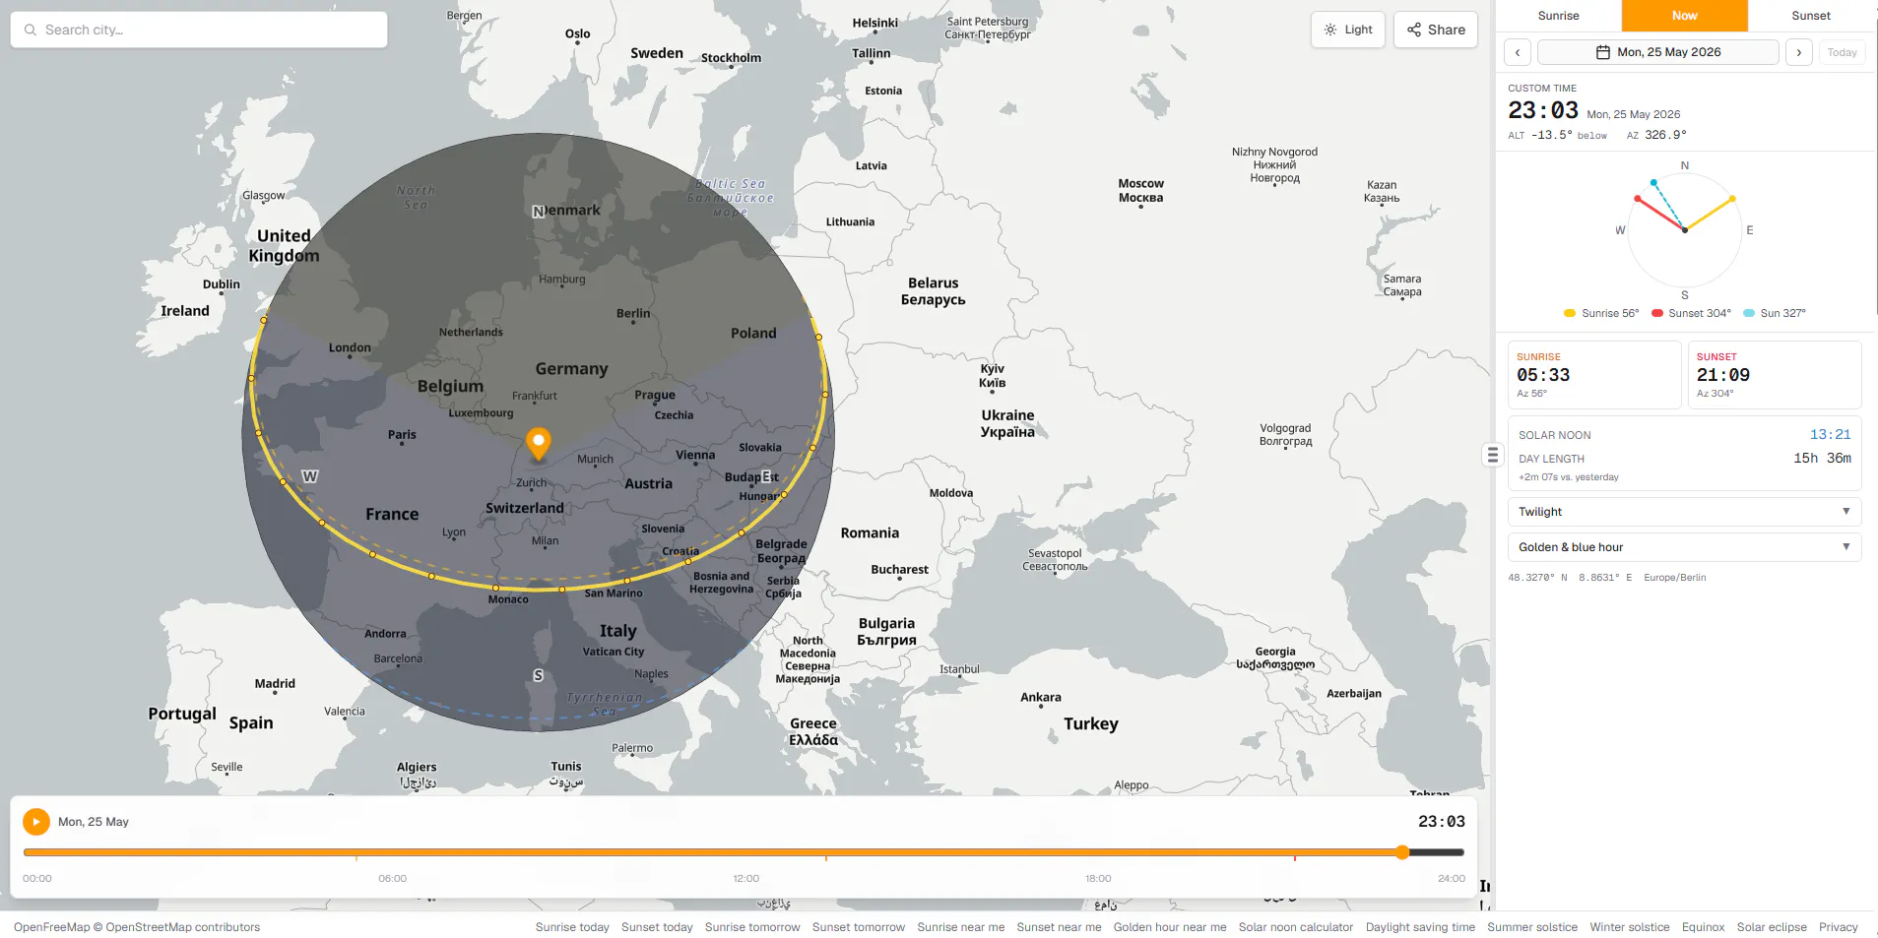Open the Sunrise near me link

pos(961,927)
